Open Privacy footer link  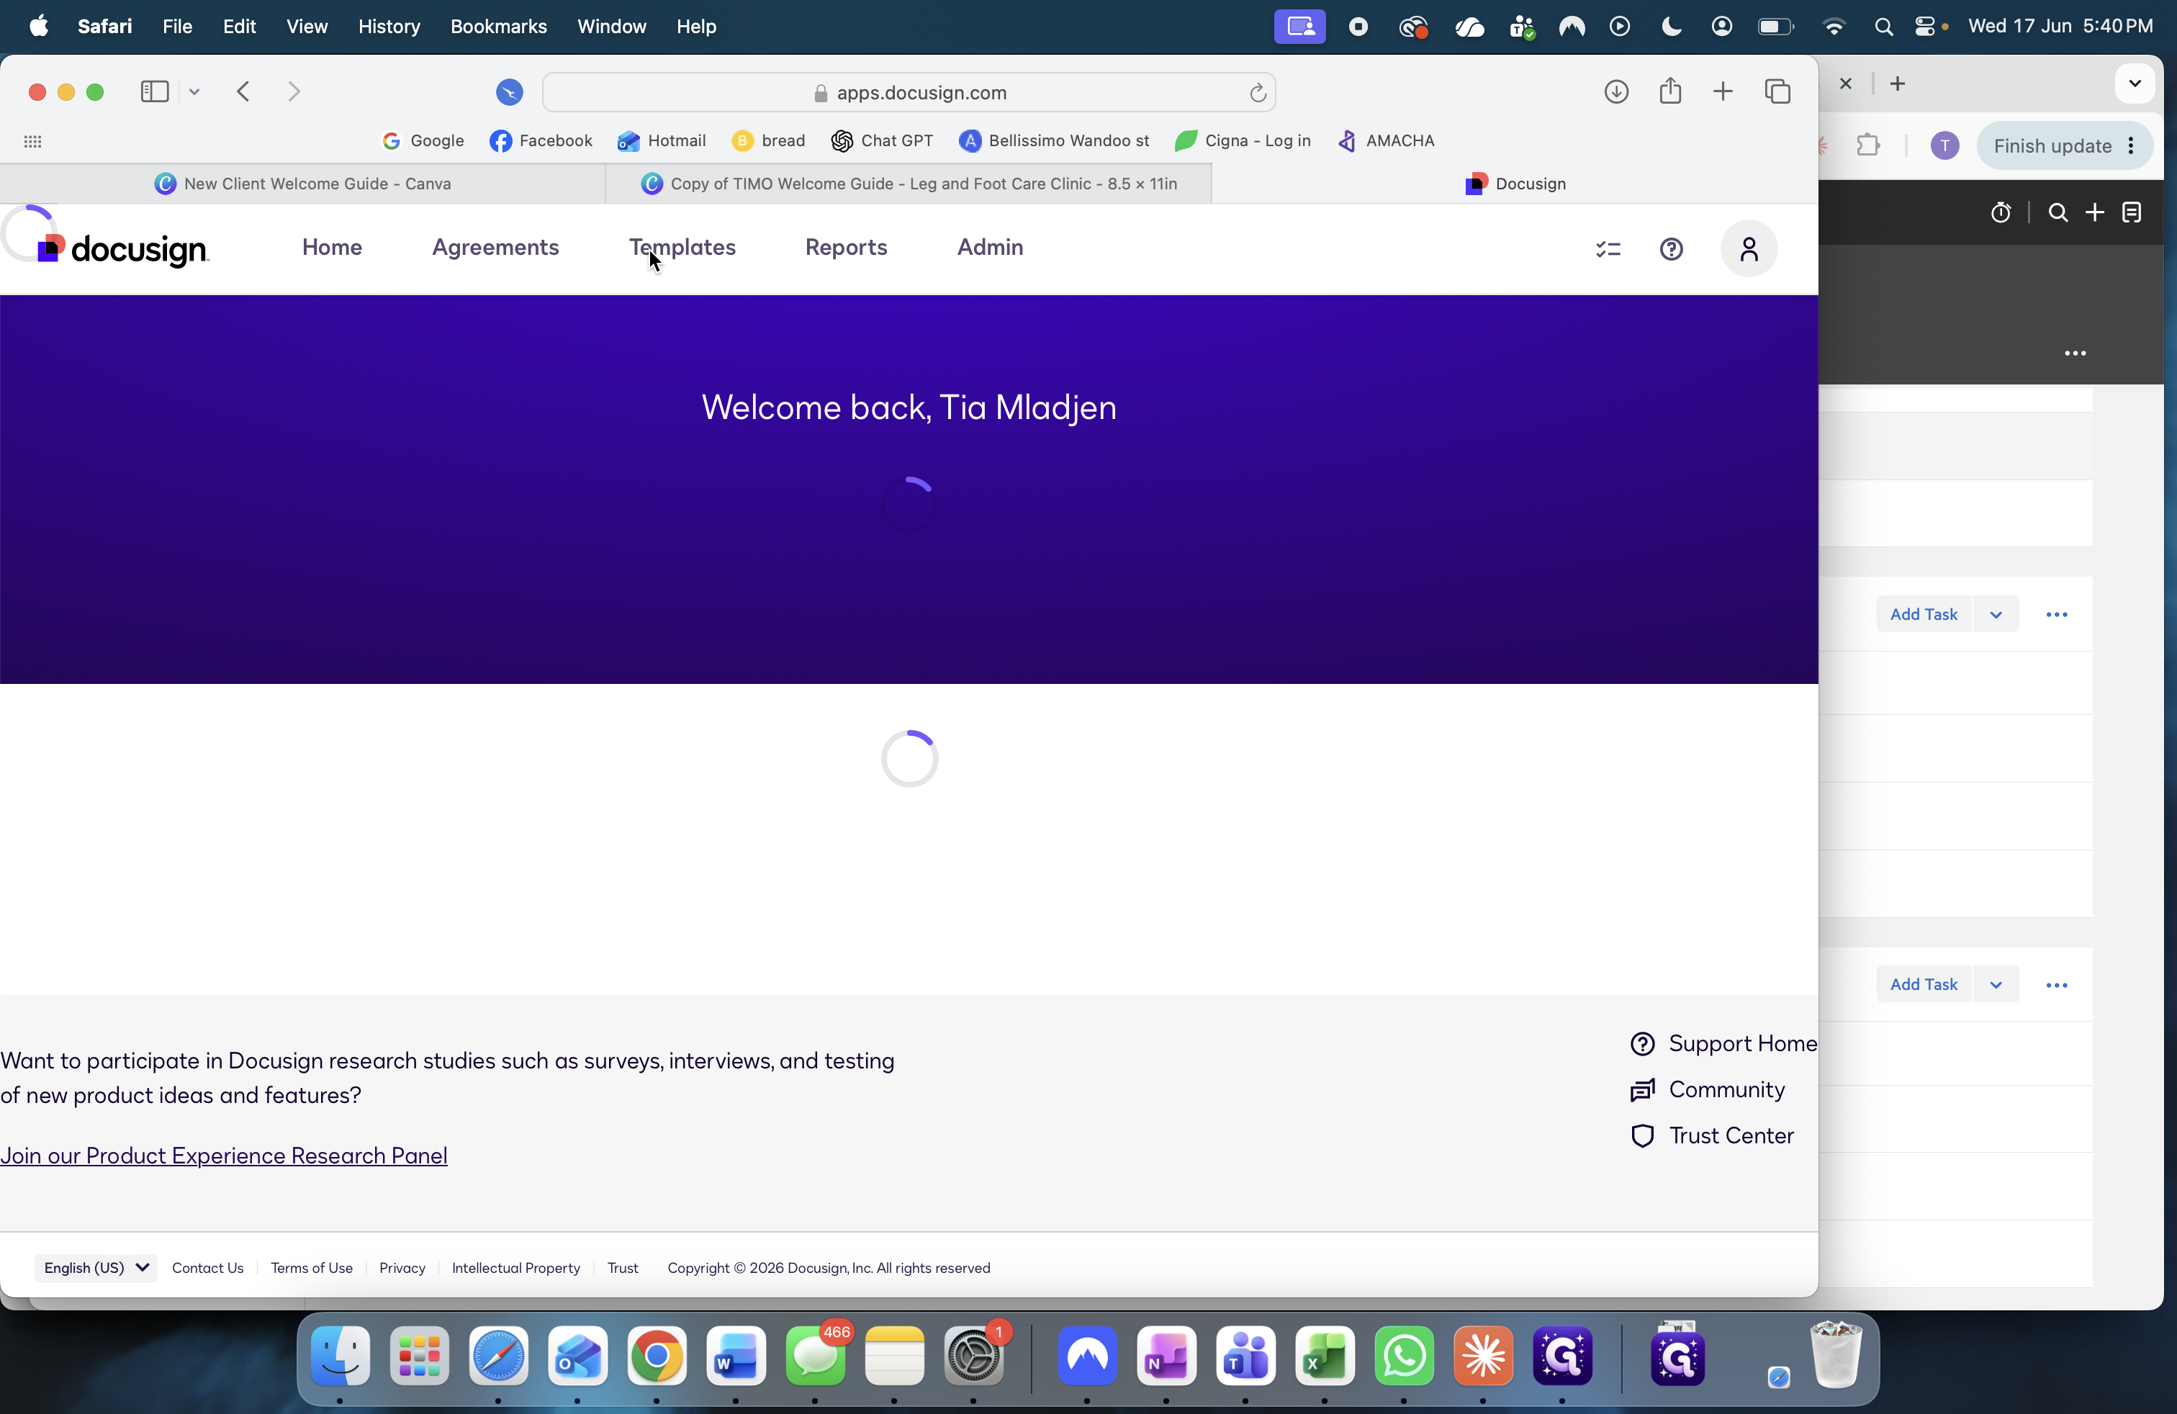click(402, 1268)
